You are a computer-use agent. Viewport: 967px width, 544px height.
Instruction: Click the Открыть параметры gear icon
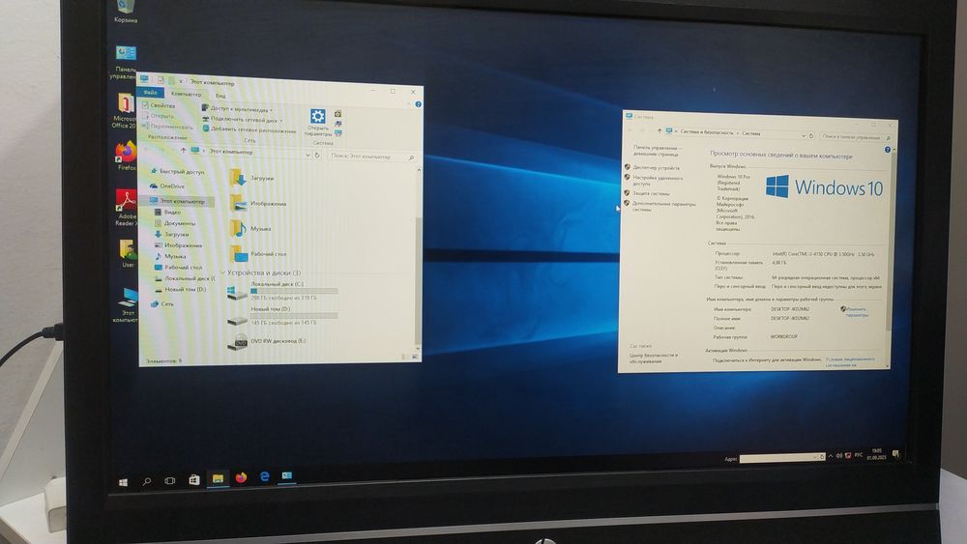(317, 117)
